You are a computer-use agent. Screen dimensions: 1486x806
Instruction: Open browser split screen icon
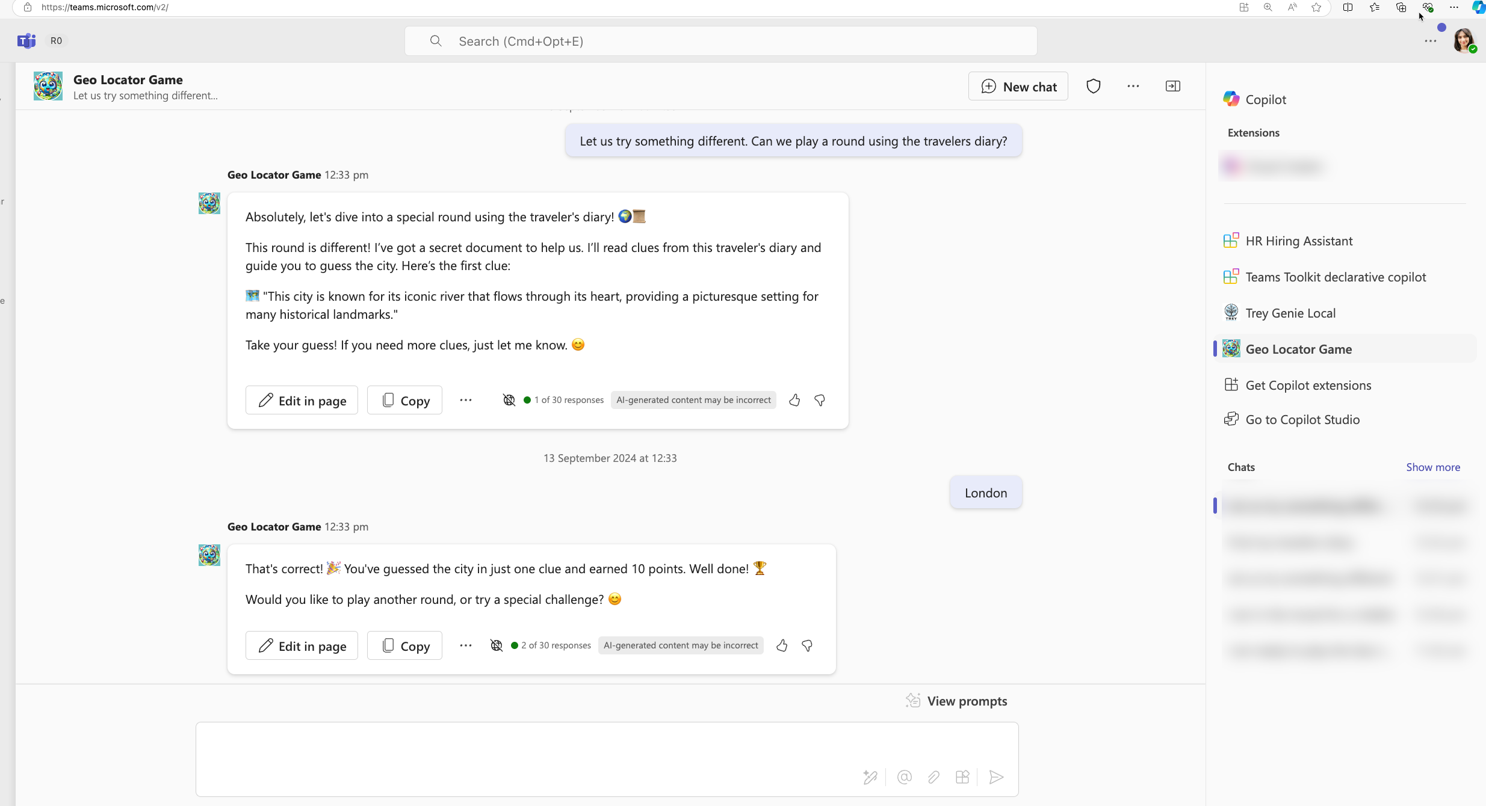[x=1348, y=7]
